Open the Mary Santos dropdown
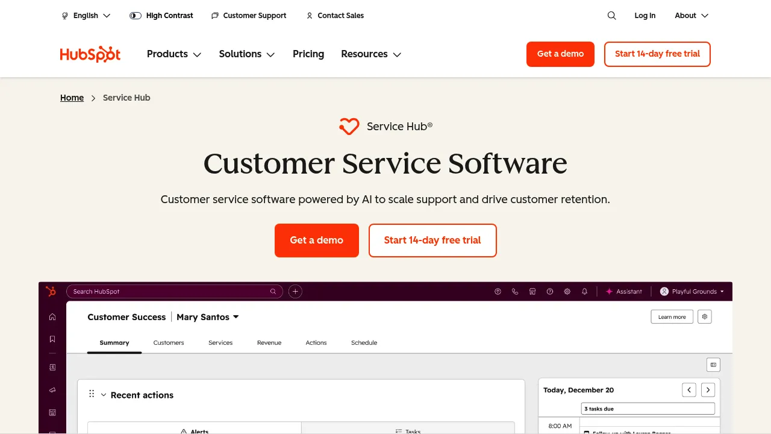771x434 pixels. (x=208, y=317)
